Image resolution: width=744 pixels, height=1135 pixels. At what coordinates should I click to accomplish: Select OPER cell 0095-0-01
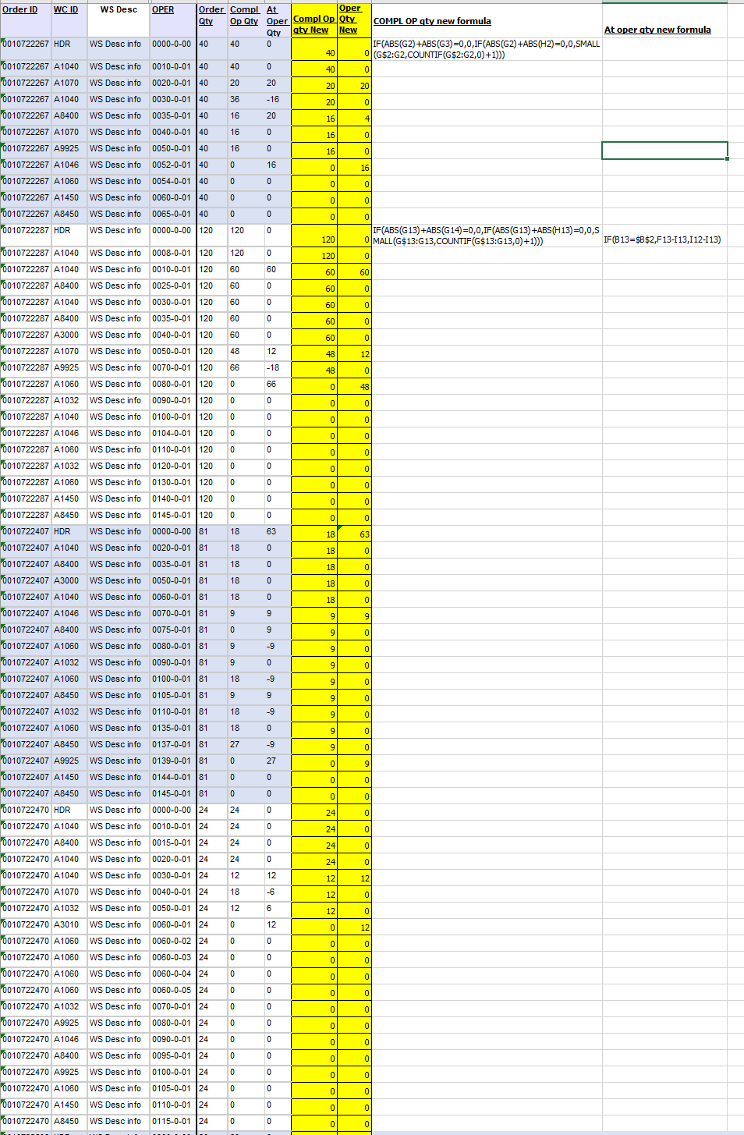coord(172,1055)
